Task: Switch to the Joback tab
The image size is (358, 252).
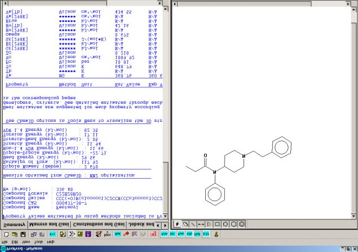Action: [142, 224]
